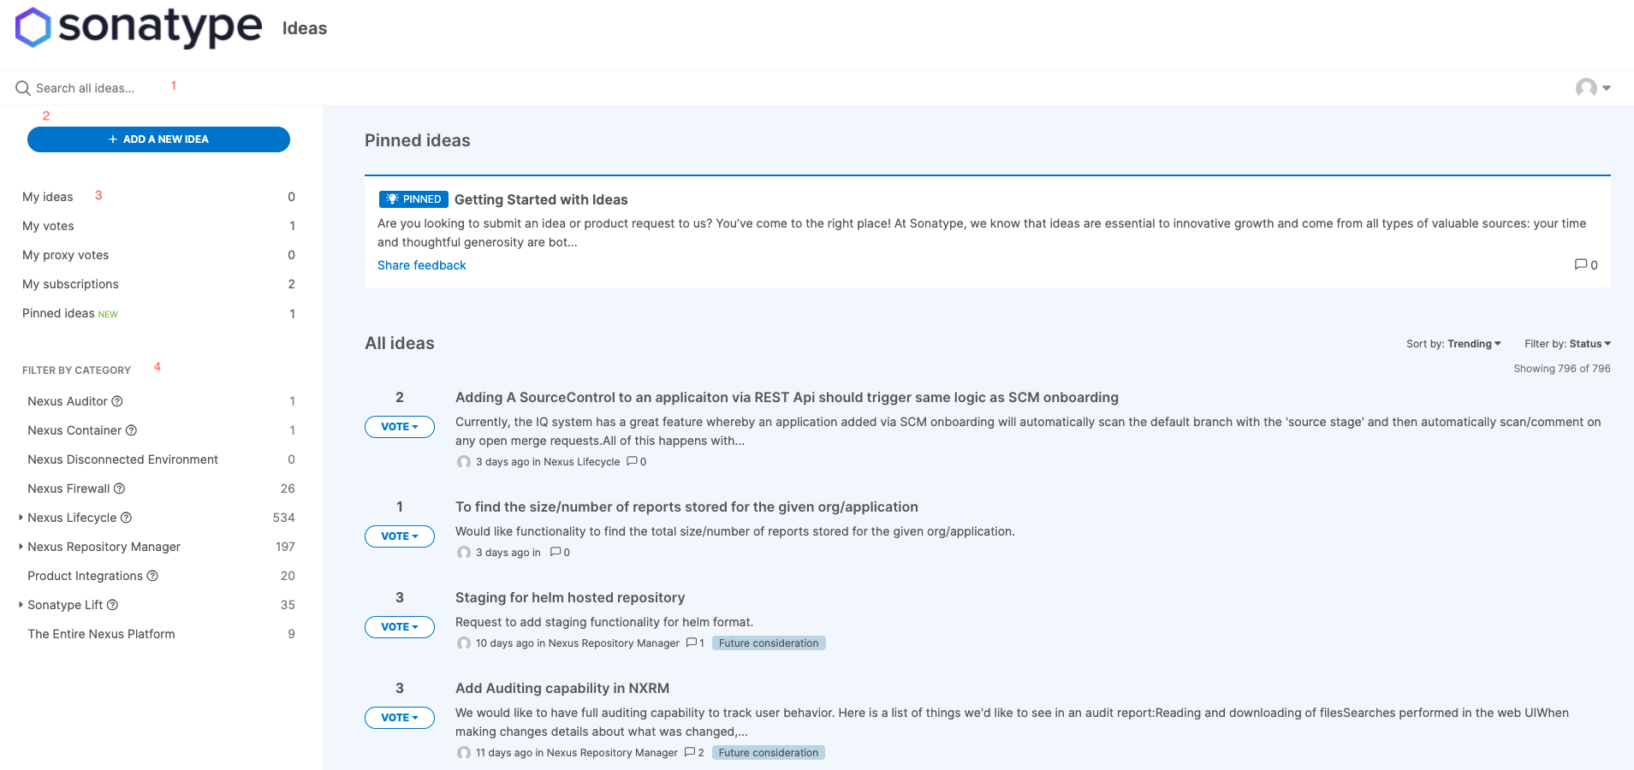Image resolution: width=1634 pixels, height=770 pixels.
Task: Click author avatar of reports size/number idea
Action: click(464, 553)
